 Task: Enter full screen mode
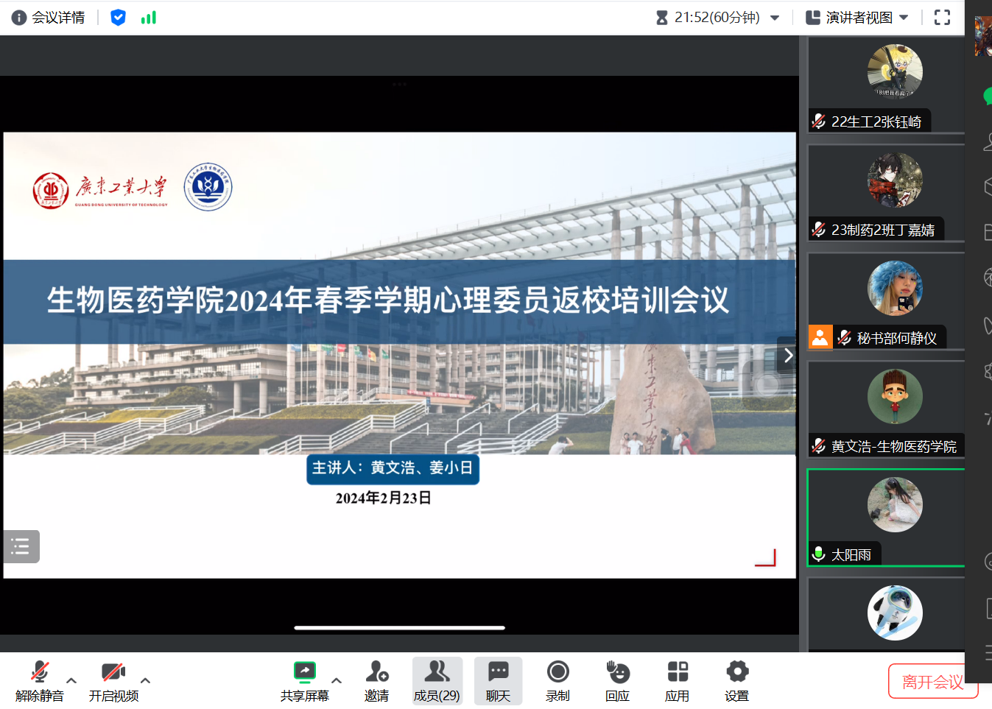click(x=942, y=18)
